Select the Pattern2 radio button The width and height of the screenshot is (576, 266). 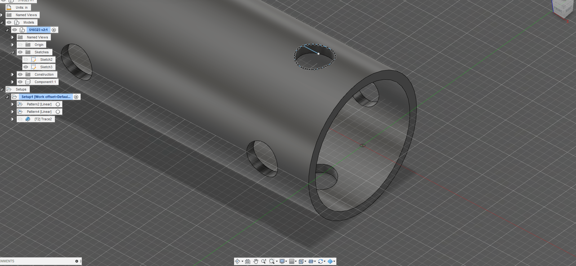pyautogui.click(x=58, y=104)
